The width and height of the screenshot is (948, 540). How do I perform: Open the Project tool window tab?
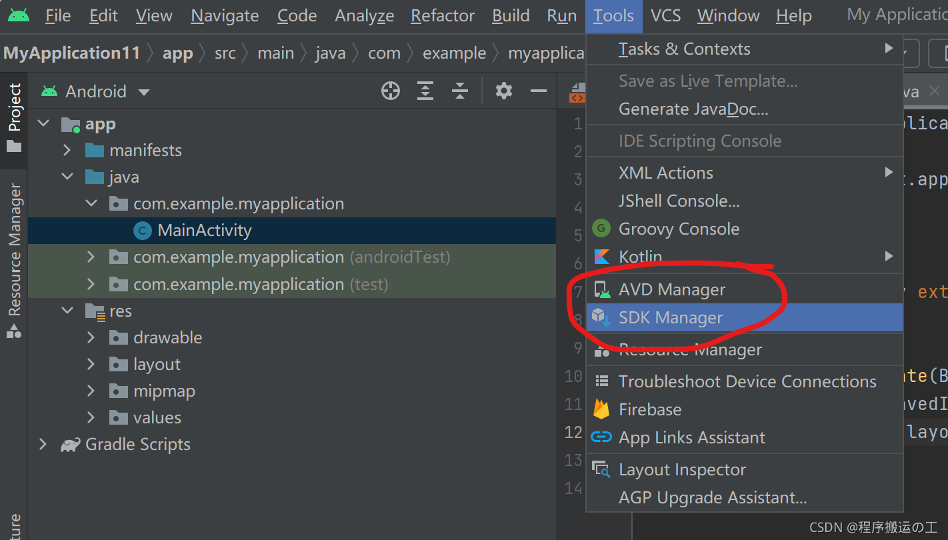click(x=14, y=120)
